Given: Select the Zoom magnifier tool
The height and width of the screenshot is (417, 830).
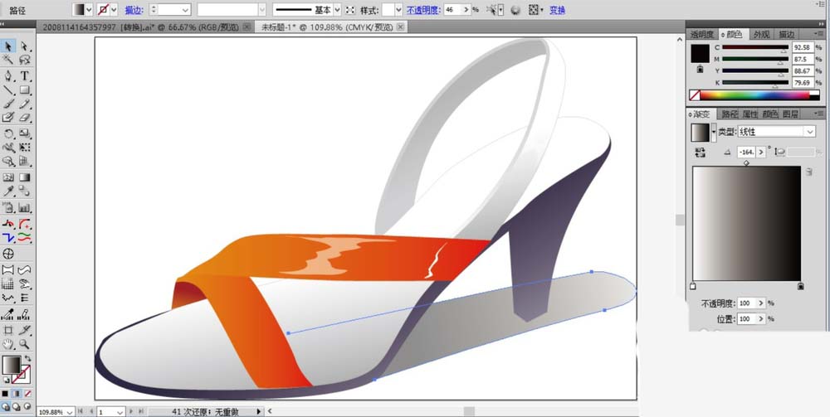Looking at the screenshot, I should coord(24,344).
